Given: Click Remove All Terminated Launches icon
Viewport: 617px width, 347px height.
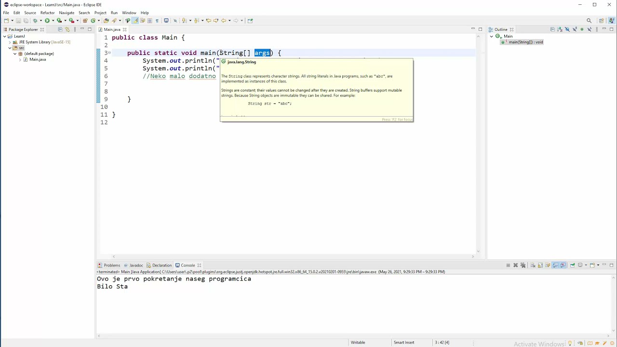Looking at the screenshot, I should point(523,265).
